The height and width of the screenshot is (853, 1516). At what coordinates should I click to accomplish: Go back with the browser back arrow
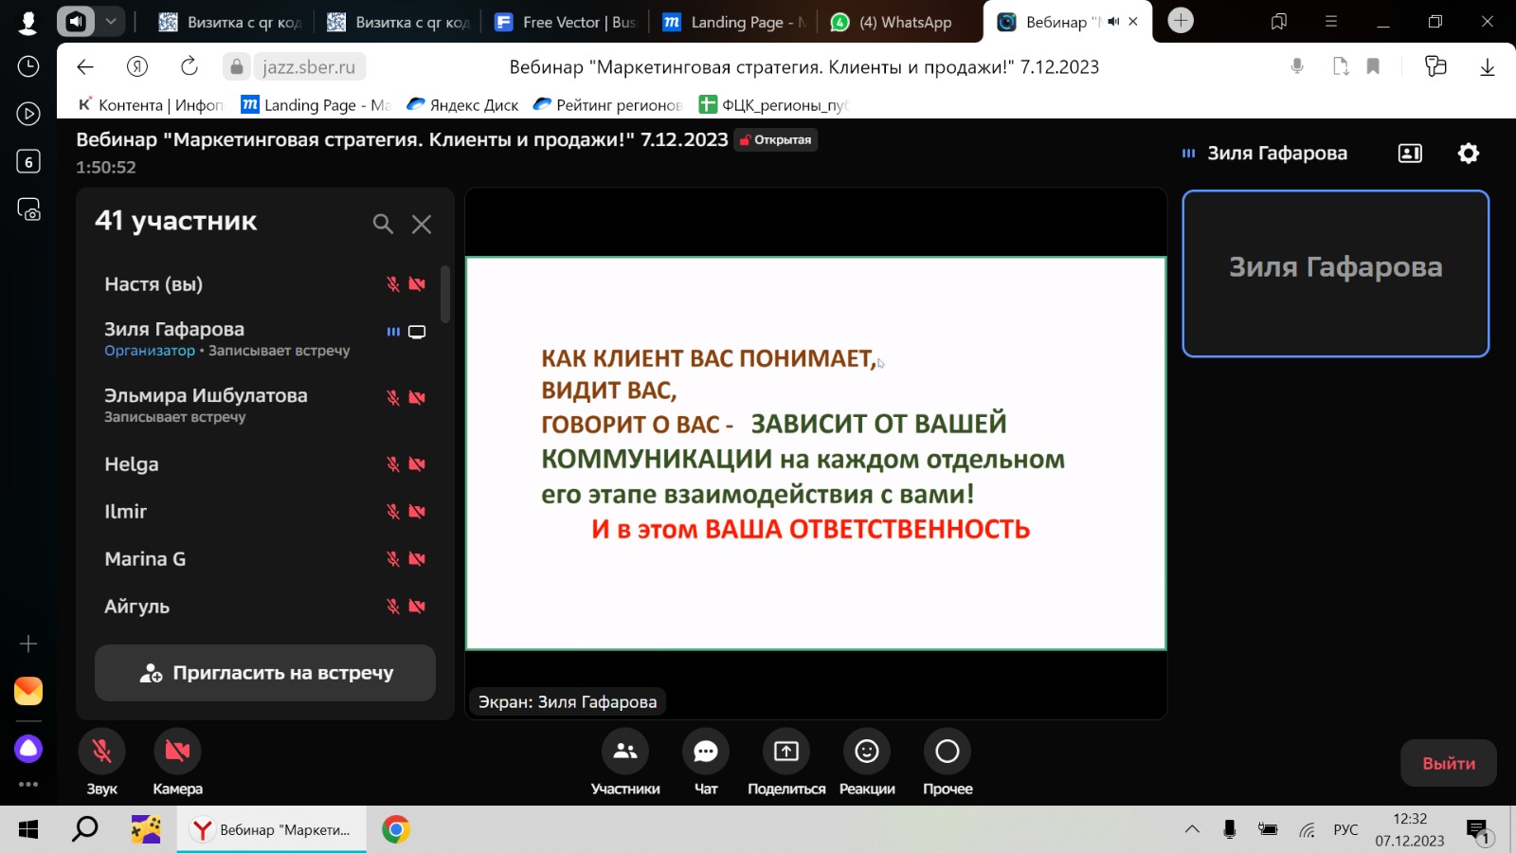click(85, 66)
